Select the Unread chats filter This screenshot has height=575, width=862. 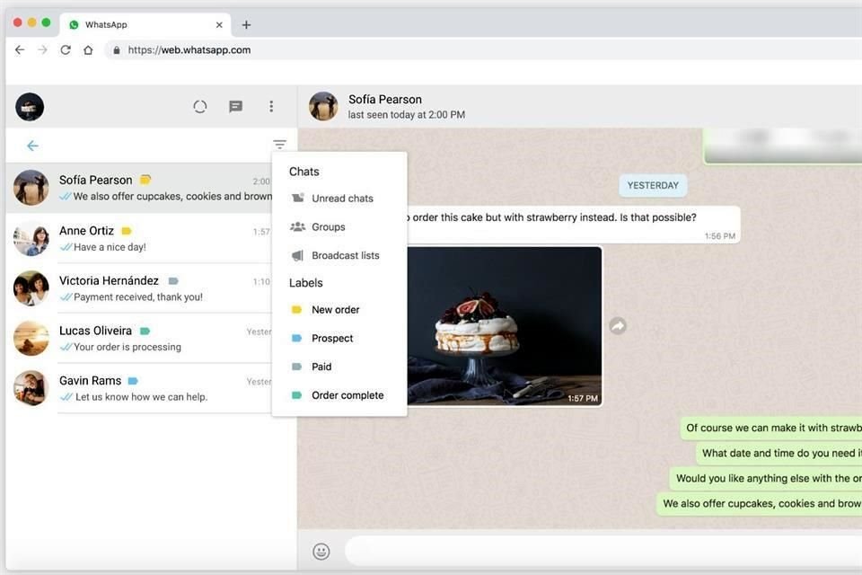pyautogui.click(x=342, y=198)
